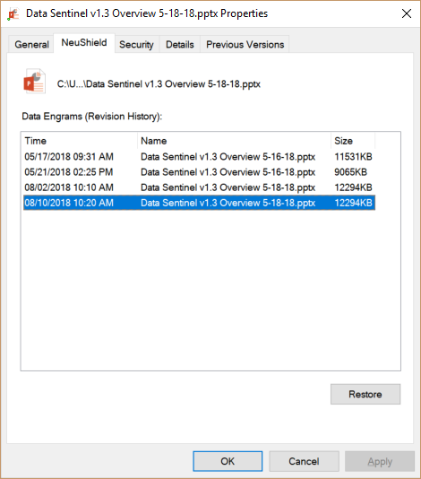421x479 pixels.
Task: Click the Restore button
Action: pos(365,394)
